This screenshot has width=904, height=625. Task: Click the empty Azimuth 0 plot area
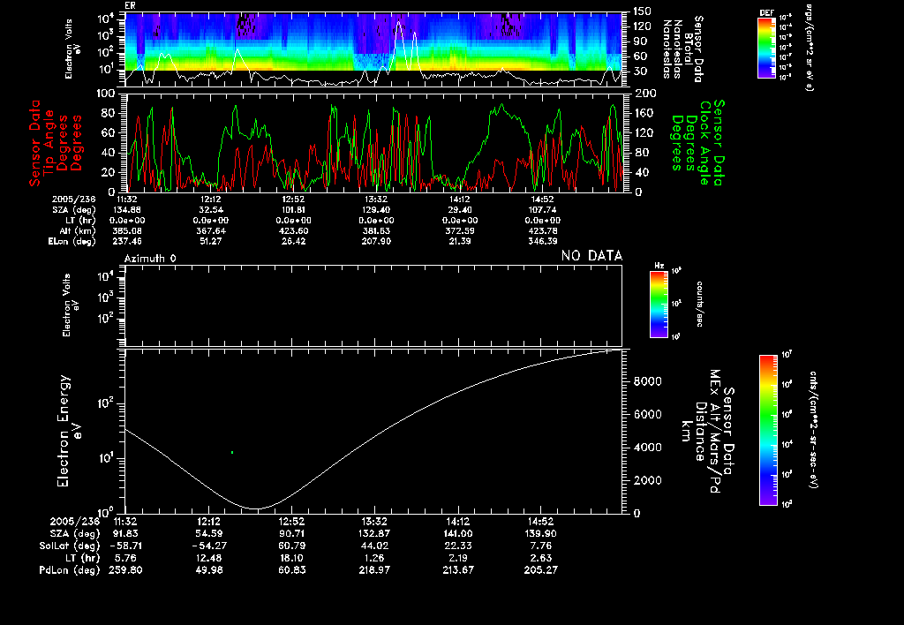[373, 304]
